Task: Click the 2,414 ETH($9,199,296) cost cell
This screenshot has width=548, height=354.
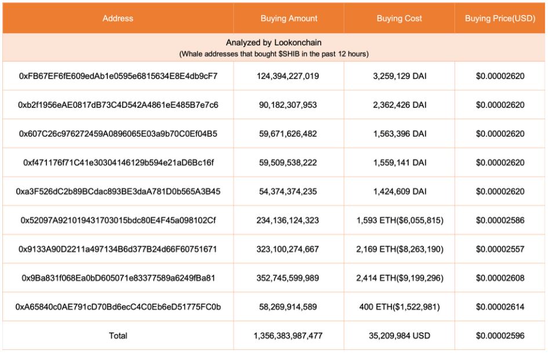Action: (400, 278)
